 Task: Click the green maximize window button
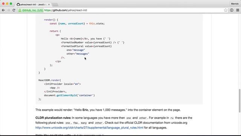pyautogui.click(x=11, y=3)
